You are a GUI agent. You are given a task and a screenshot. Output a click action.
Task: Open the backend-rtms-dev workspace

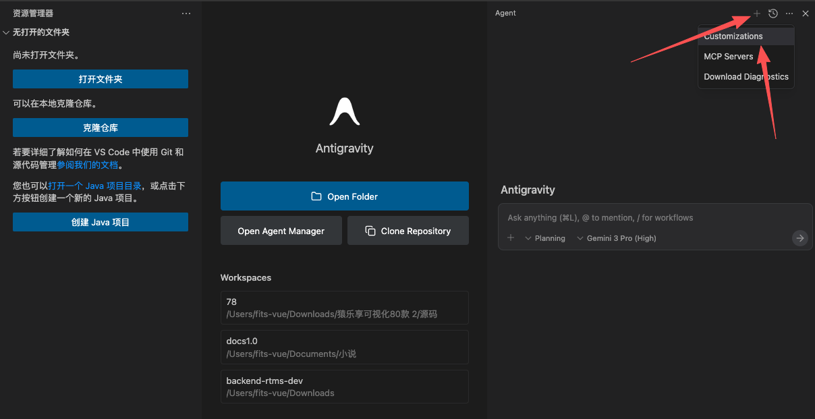(344, 386)
